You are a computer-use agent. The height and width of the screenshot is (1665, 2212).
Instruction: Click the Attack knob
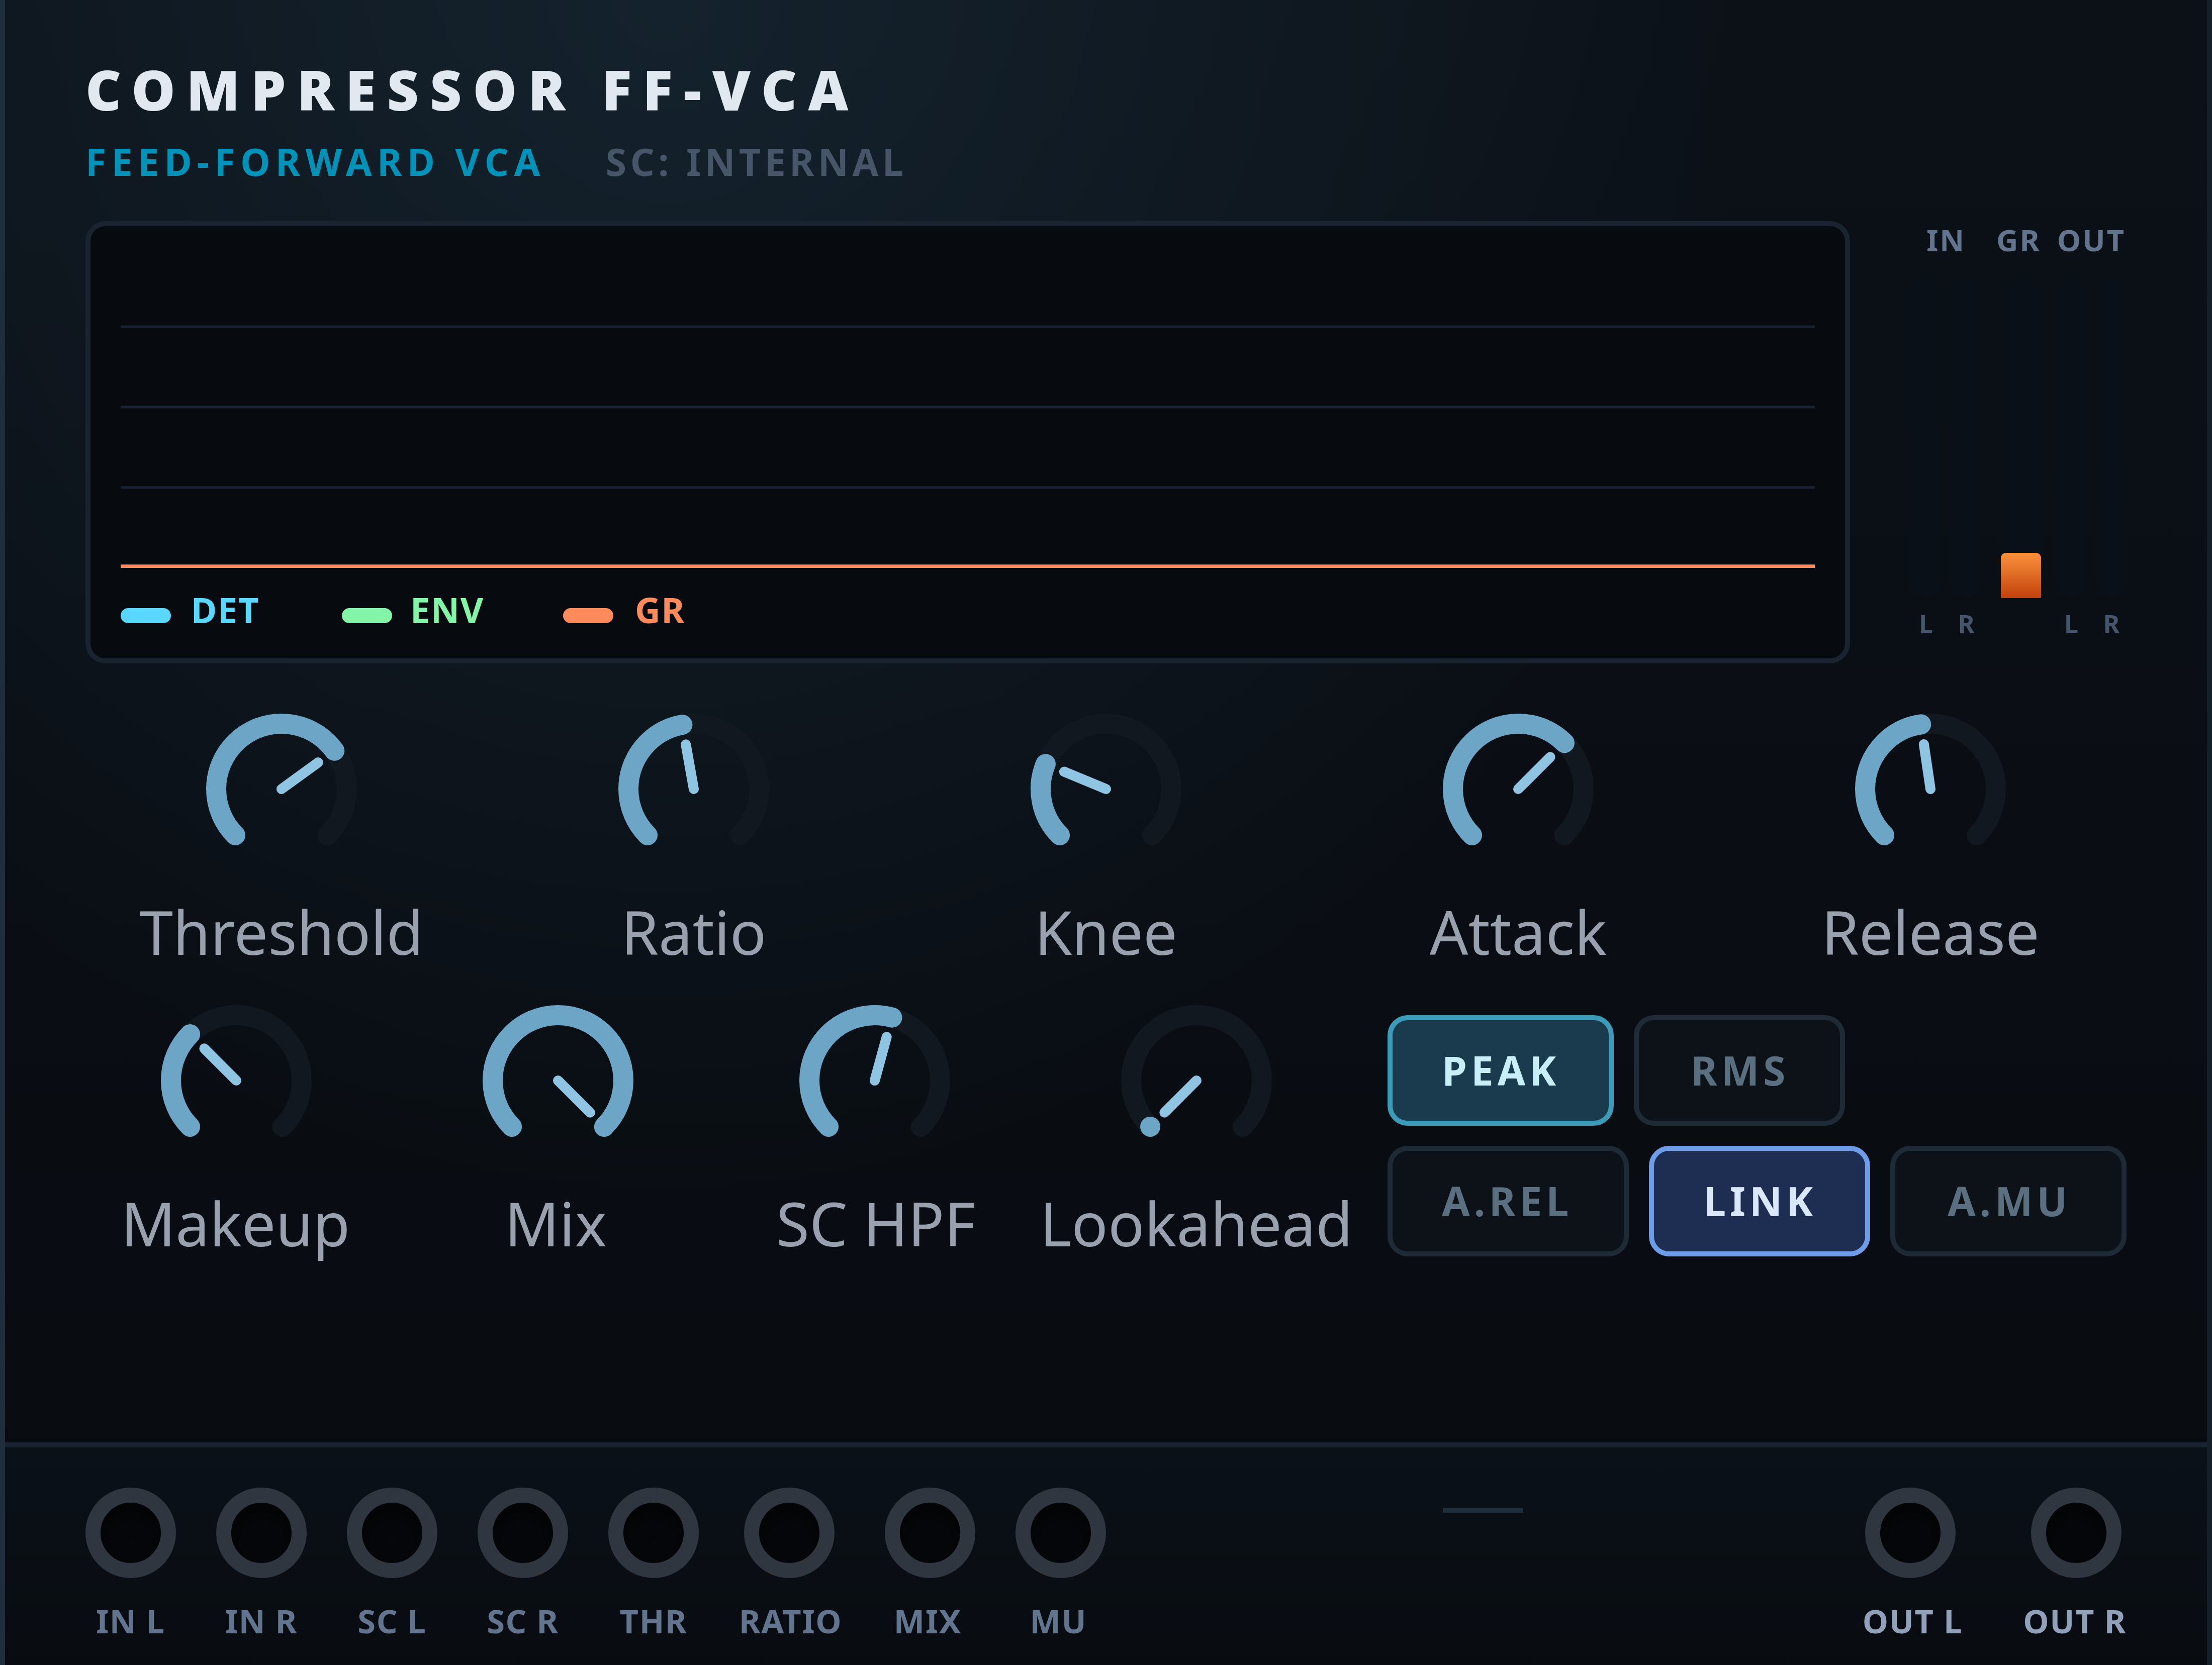pos(1518,788)
